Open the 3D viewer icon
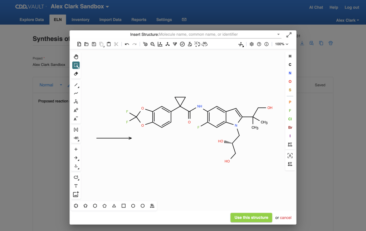This screenshot has width=366, height=231. [x=205, y=44]
